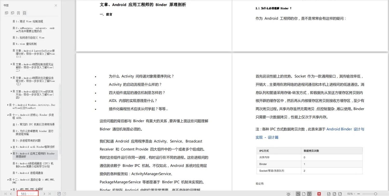
Task: Click the zoom slider handle
Action: pyautogui.click(x=375, y=194)
